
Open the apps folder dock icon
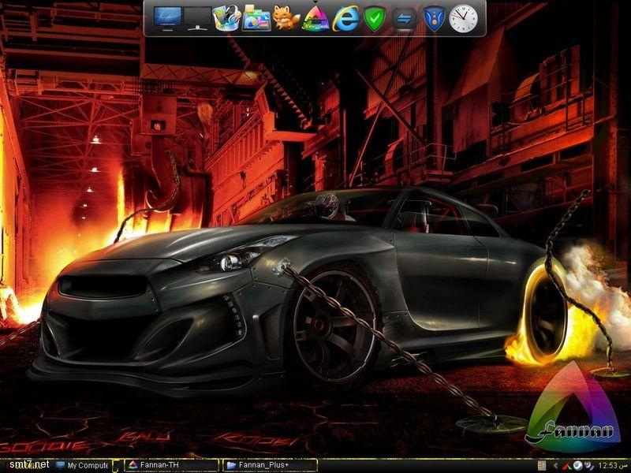tap(256, 18)
